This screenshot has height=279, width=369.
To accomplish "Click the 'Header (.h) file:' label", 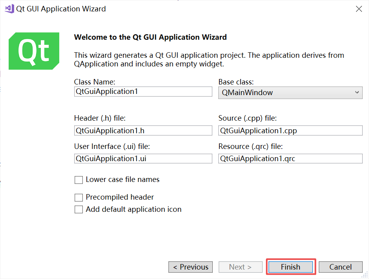I will pos(100,118).
